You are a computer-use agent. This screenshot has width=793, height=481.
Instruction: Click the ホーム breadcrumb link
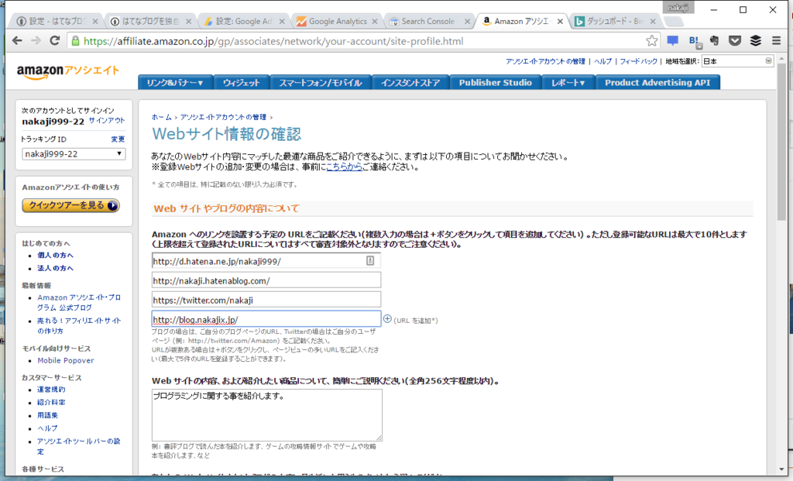[162, 117]
